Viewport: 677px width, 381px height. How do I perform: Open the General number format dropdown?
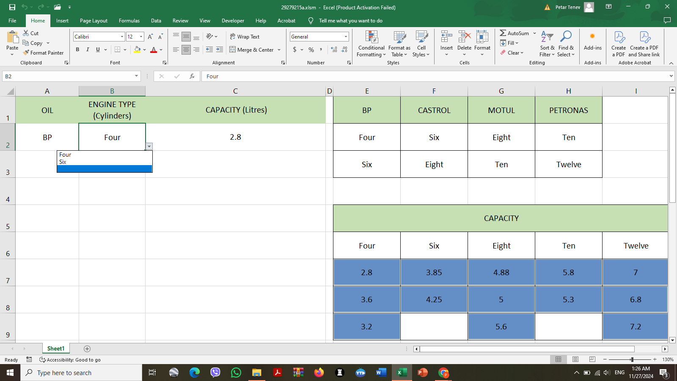tap(346, 37)
